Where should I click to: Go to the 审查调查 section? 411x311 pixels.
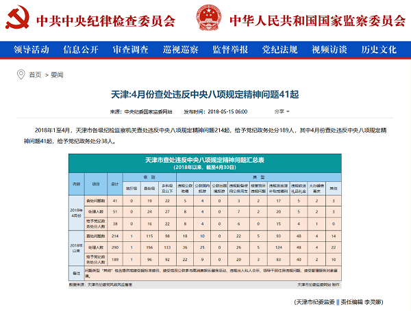pos(131,49)
